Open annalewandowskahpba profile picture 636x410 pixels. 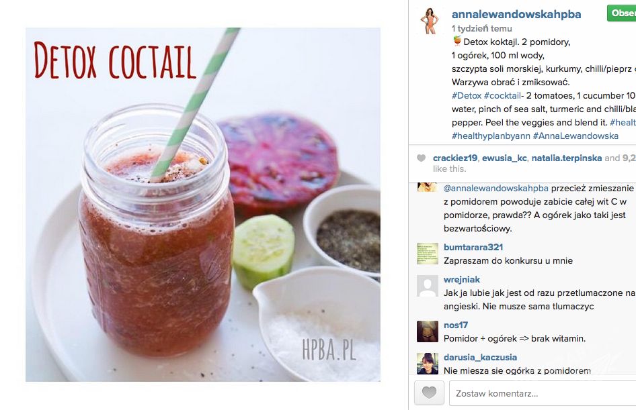click(x=430, y=21)
